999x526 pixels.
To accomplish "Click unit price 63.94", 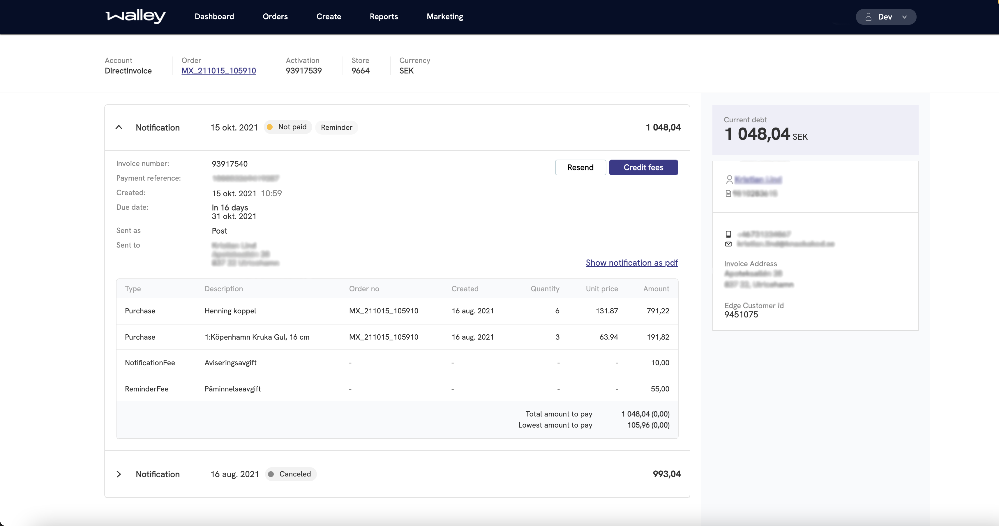I will pyautogui.click(x=608, y=337).
